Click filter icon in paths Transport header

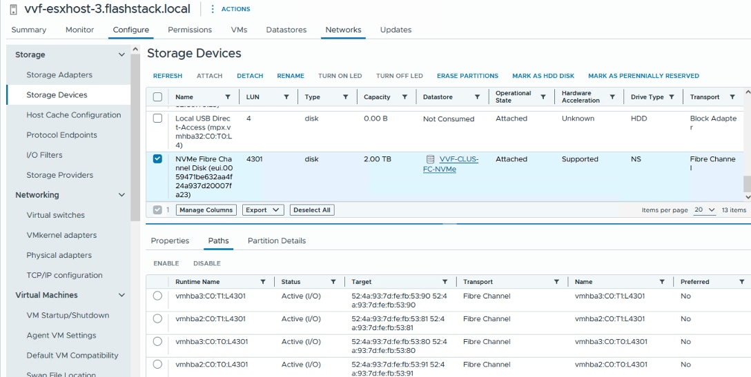click(556, 282)
